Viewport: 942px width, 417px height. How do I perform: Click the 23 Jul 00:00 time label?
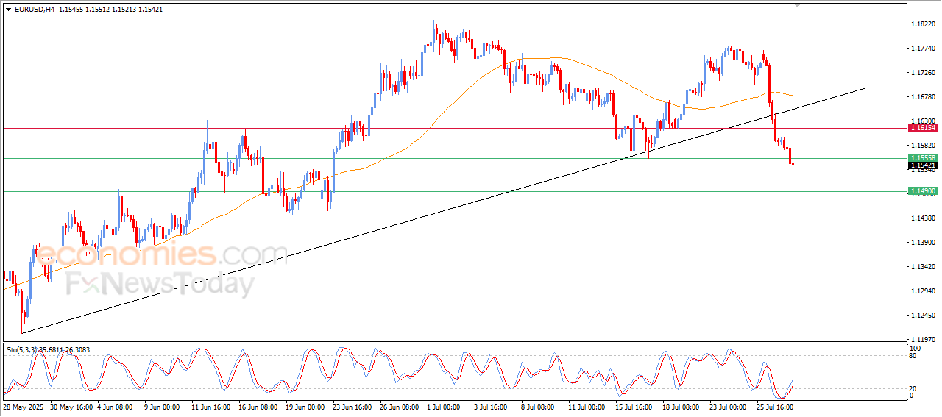coord(728,406)
